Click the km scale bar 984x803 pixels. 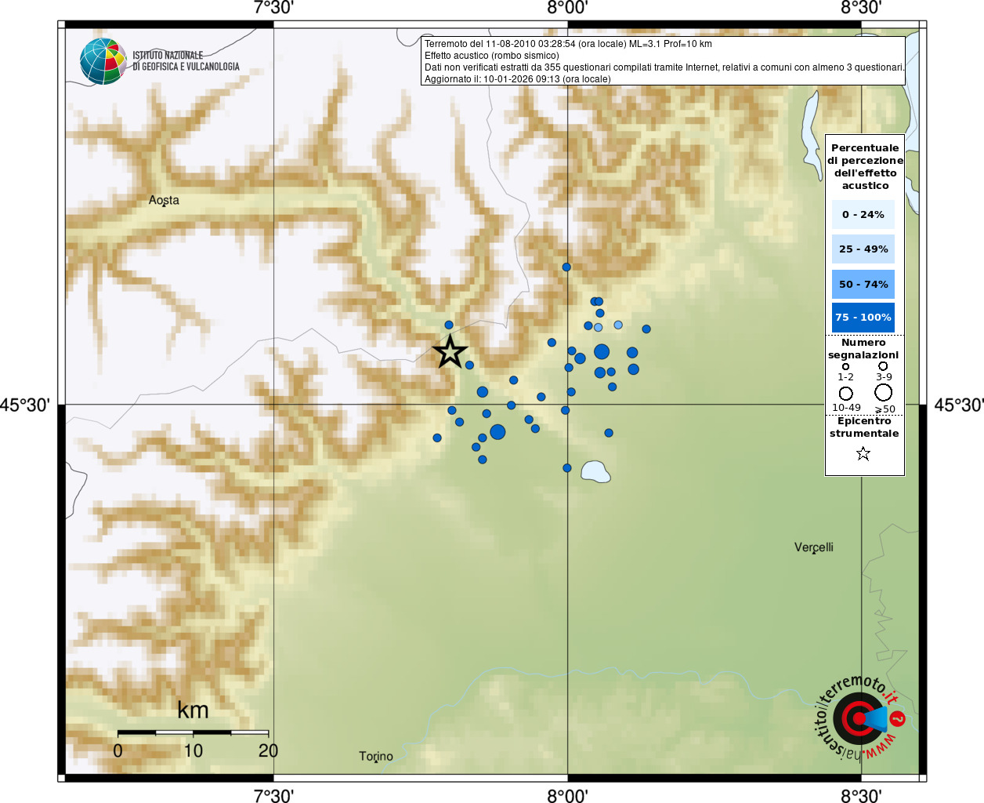coord(193,732)
